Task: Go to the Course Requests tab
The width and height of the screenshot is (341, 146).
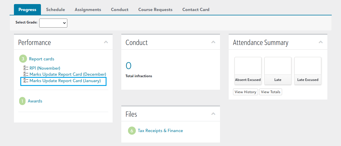Action: 155,10
